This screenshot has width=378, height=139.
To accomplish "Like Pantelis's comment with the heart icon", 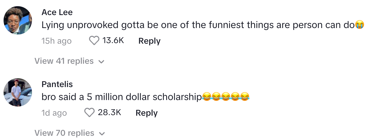I will coord(89,113).
